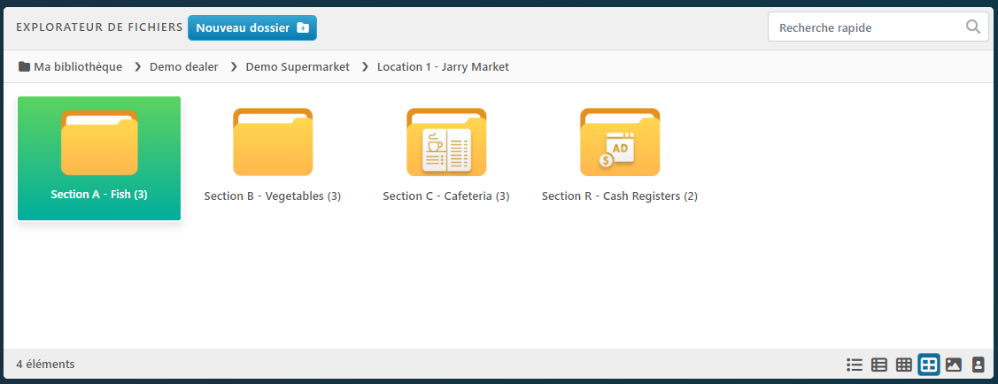Select Location 1 - Jarry Market breadcrumb
This screenshot has height=384, width=998.
click(443, 66)
